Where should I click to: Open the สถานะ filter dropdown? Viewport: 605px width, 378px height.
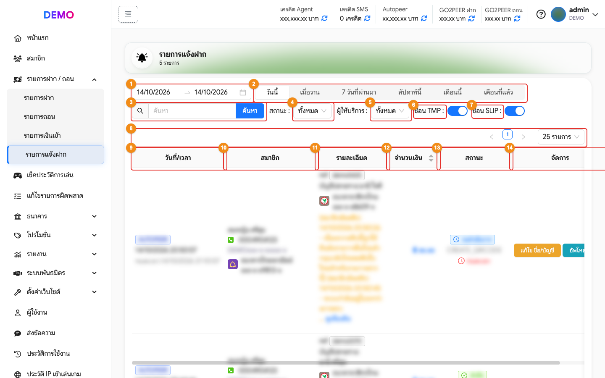coord(312,111)
